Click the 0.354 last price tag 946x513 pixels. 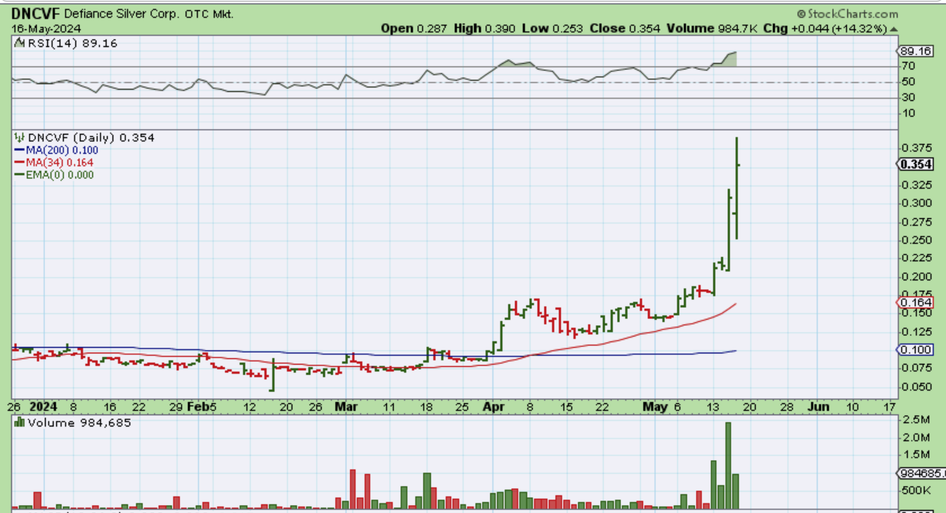point(915,164)
